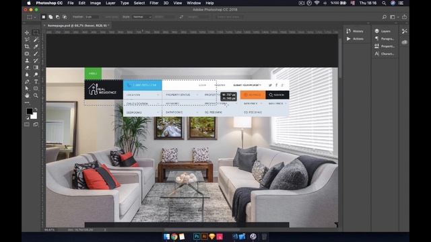This screenshot has width=431, height=242.
Task: Open the workspace switcher dropdown
Action: 394,17
